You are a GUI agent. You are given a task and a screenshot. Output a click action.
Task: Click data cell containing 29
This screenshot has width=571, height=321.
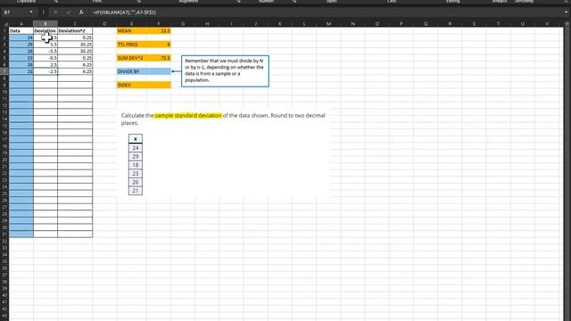[x=21, y=44]
